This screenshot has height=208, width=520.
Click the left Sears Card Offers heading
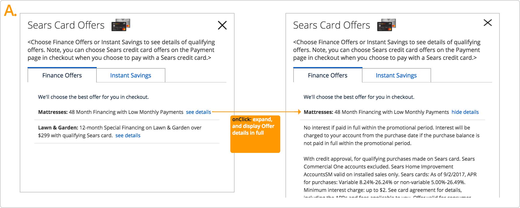pyautogui.click(x=66, y=25)
